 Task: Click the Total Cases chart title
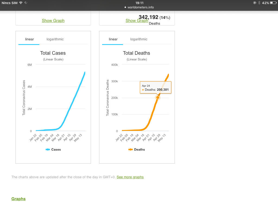(x=53, y=53)
